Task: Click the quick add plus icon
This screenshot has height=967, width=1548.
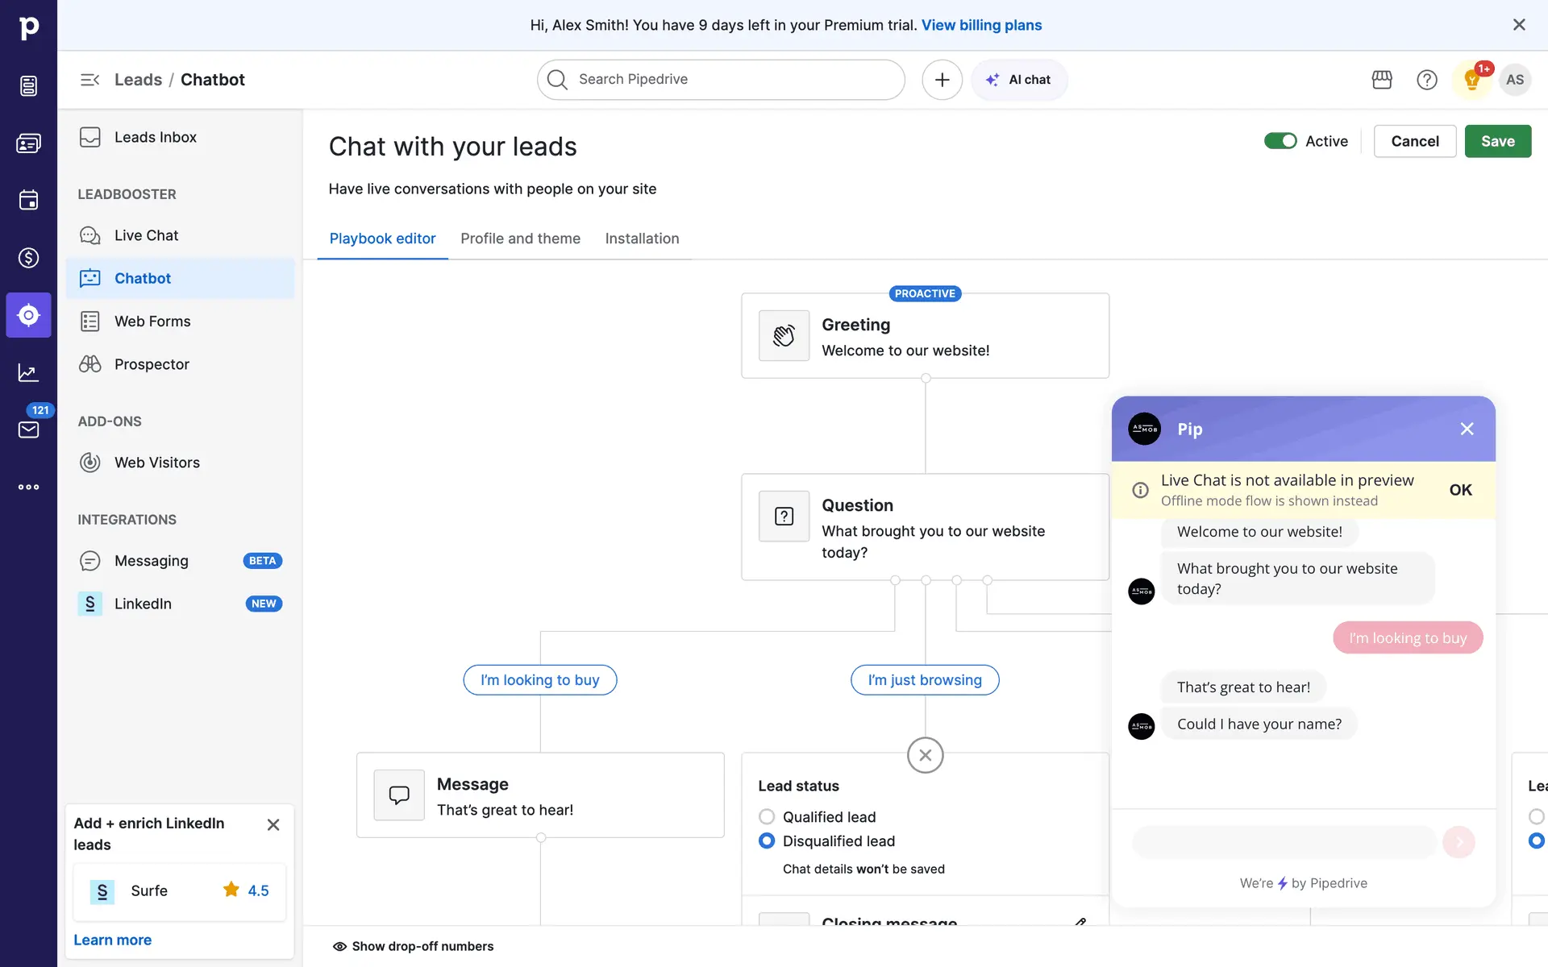Action: pyautogui.click(x=942, y=80)
